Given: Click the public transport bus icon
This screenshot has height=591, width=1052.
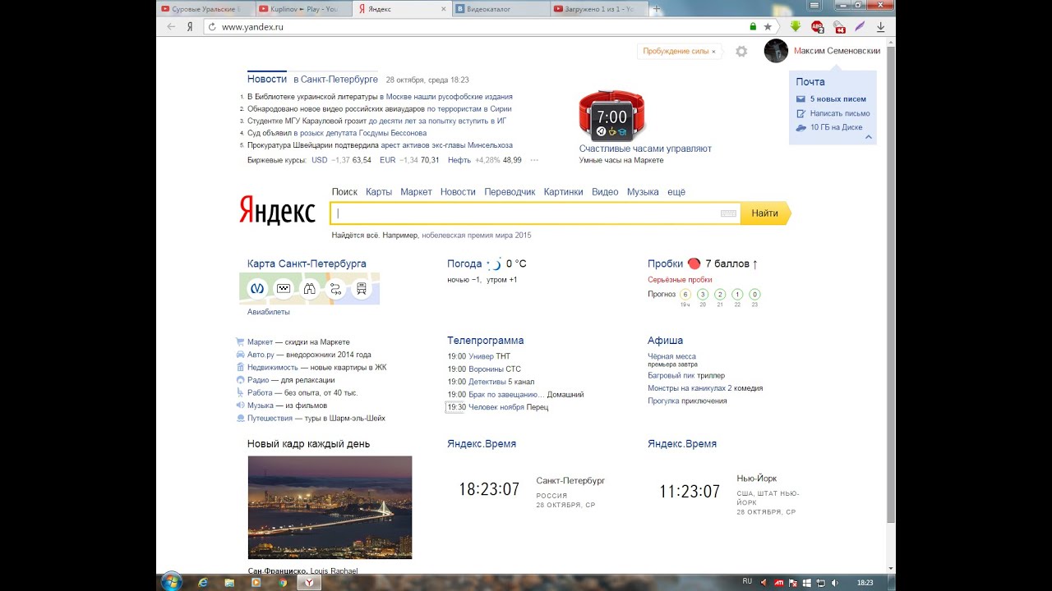Looking at the screenshot, I should pyautogui.click(x=361, y=289).
